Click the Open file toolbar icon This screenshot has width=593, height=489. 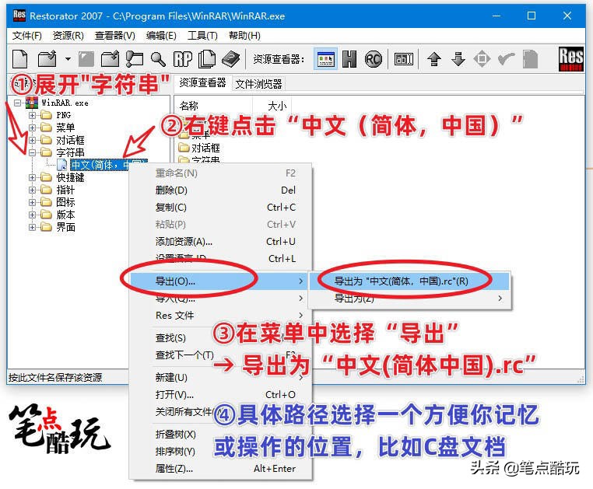[x=47, y=59]
